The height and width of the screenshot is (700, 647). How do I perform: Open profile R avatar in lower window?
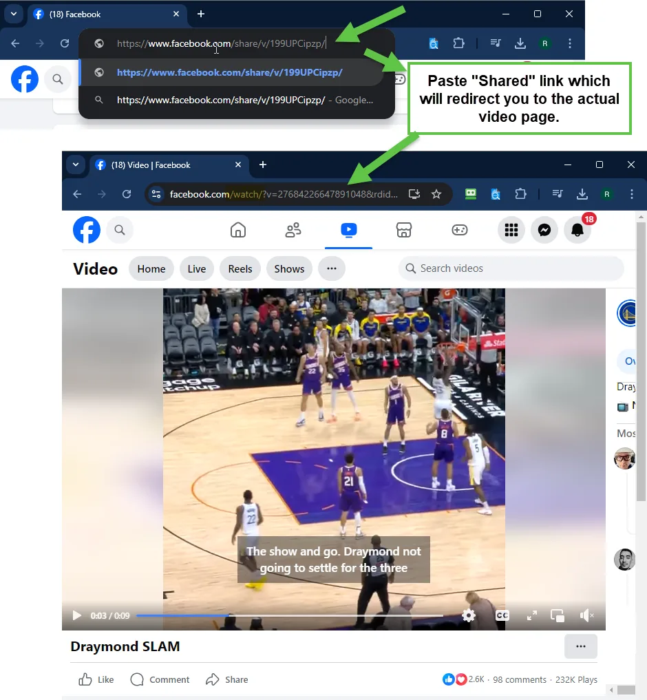coord(607,194)
